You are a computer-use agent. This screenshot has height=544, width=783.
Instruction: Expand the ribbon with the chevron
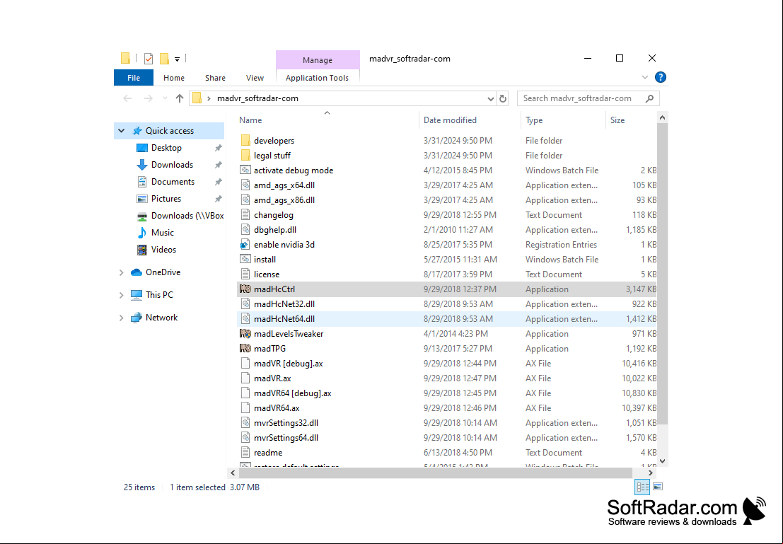click(x=644, y=77)
